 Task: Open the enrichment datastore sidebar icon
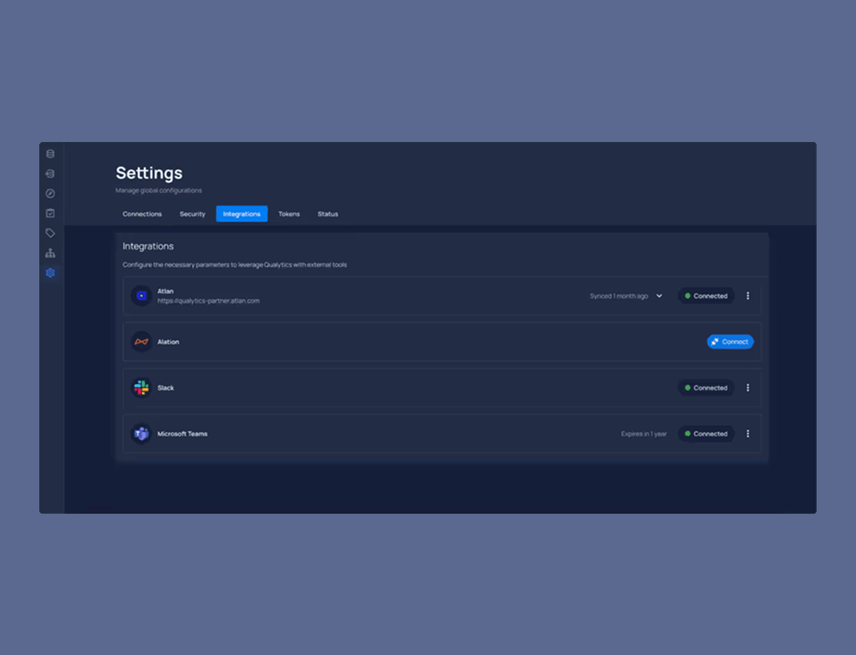(x=50, y=174)
